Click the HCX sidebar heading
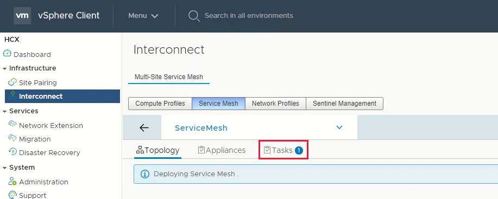Image resolution: width=498 pixels, height=199 pixels. point(12,40)
